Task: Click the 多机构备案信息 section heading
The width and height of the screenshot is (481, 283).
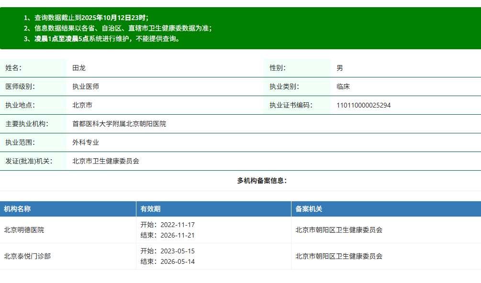Action: point(262,181)
